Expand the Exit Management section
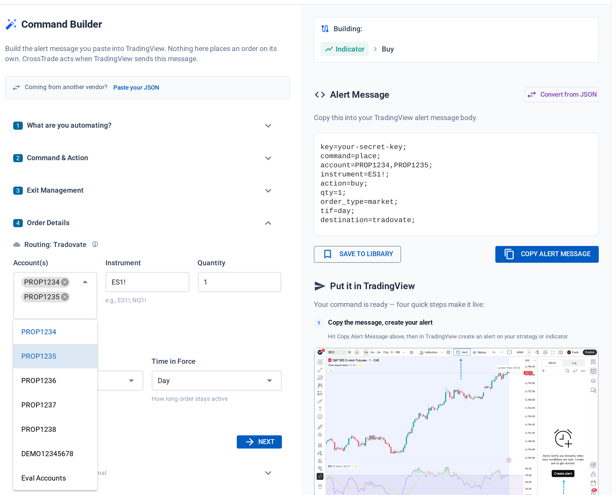This screenshot has width=616, height=495. 268,191
